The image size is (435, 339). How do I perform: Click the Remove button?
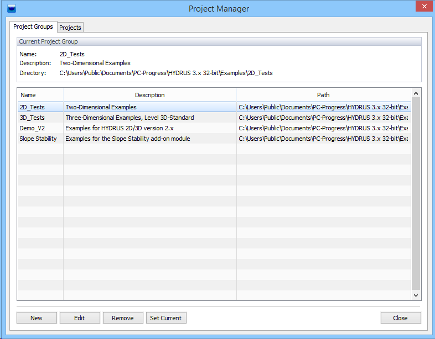click(123, 317)
